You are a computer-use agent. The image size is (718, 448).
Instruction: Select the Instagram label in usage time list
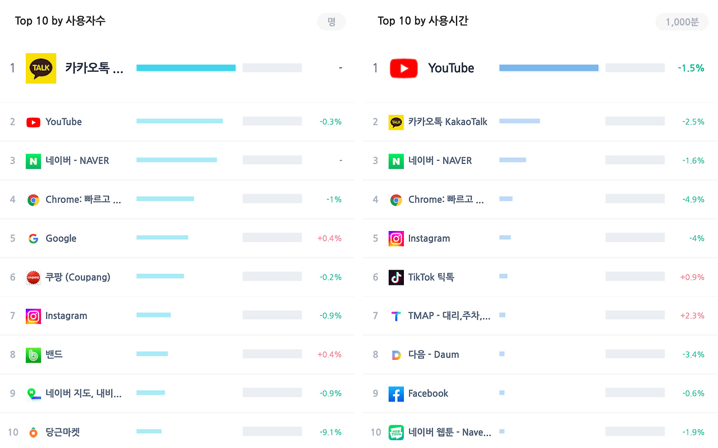429,238
